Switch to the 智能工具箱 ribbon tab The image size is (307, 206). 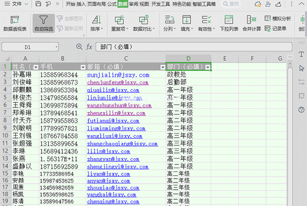pos(204,4)
